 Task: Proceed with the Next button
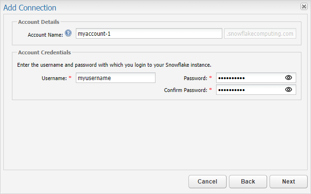tap(289, 182)
